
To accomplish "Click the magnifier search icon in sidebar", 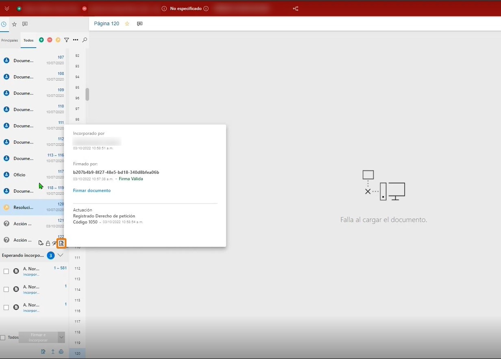I will pyautogui.click(x=85, y=40).
